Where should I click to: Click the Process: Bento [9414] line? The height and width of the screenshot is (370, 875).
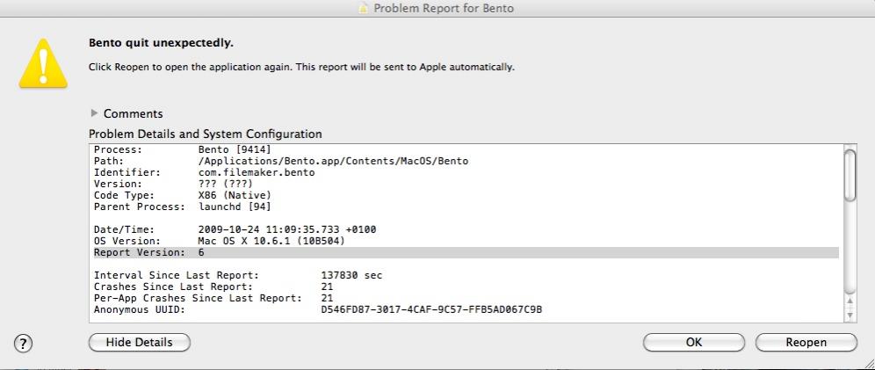point(183,149)
